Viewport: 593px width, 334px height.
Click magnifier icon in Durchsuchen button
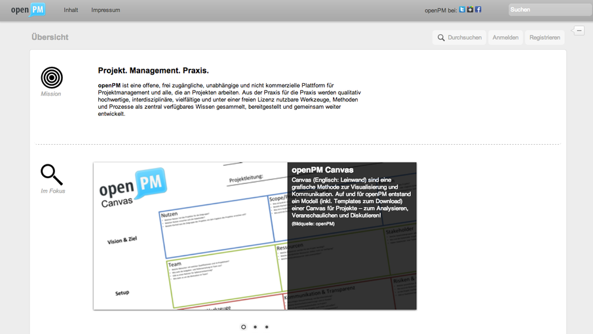pos(442,38)
